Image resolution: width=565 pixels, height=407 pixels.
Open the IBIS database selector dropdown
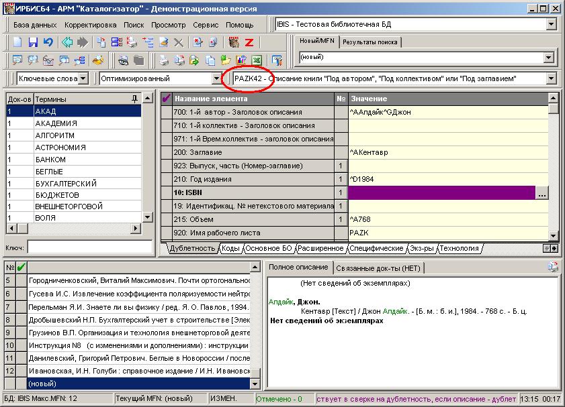552,25
